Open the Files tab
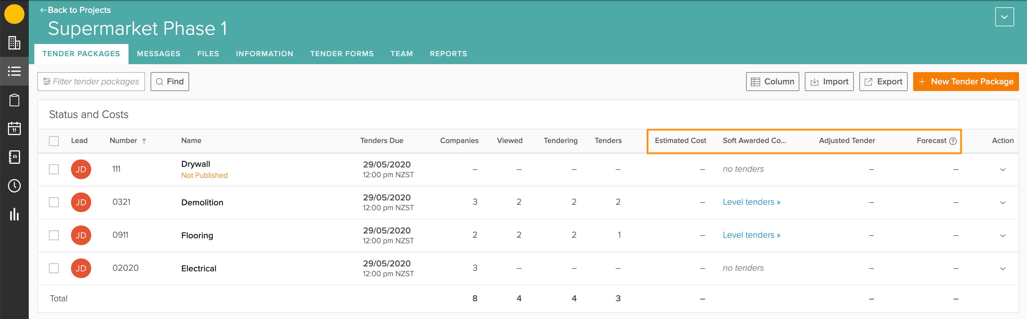The width and height of the screenshot is (1027, 319). click(x=208, y=54)
